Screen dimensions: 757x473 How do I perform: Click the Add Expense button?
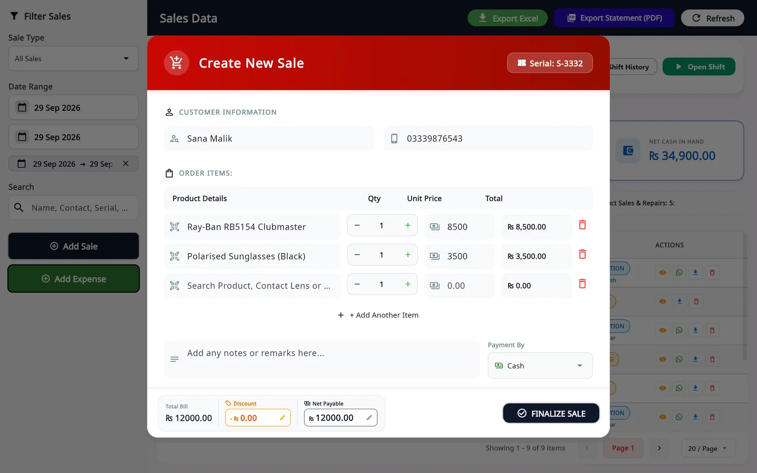(x=73, y=279)
